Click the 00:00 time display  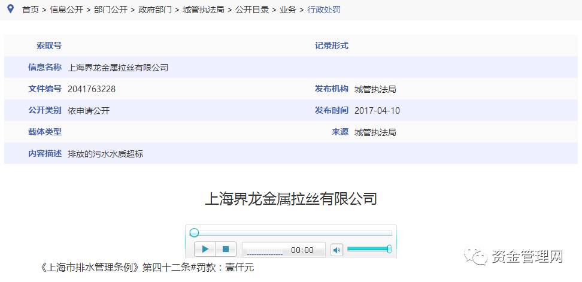coord(302,250)
